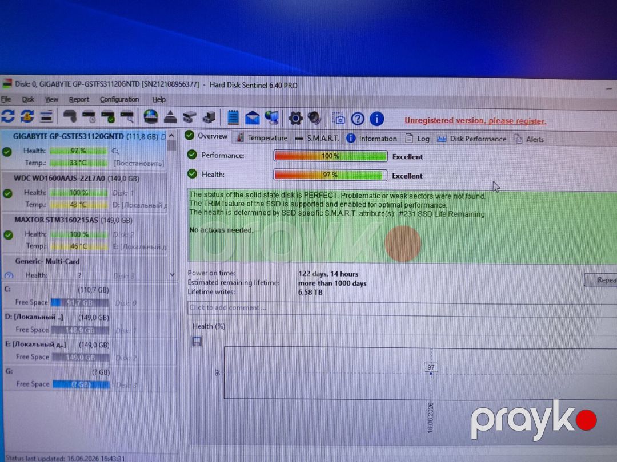Click the speaker sound icon

pos(314,118)
